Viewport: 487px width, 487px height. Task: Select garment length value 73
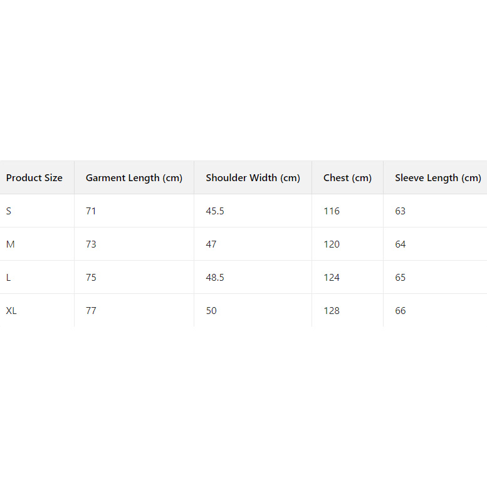pyautogui.click(x=91, y=244)
